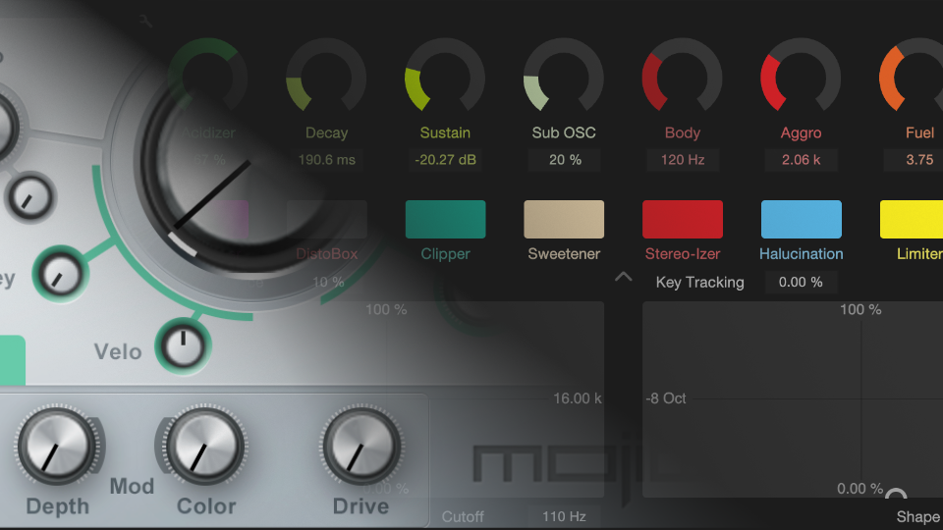Screen dimensions: 943x530
Task: Click the Key Tracking 0.00 % field
Action: [801, 282]
